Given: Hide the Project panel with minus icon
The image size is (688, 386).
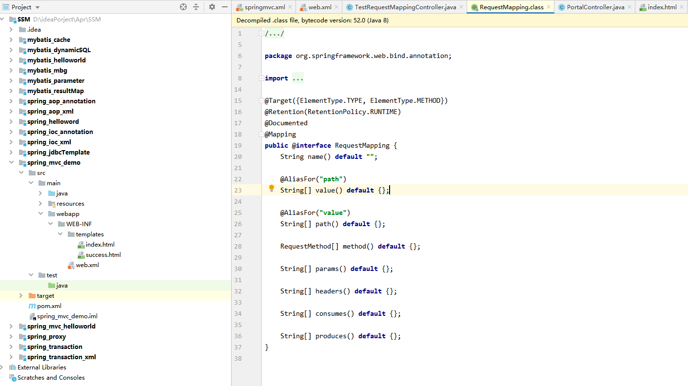Looking at the screenshot, I should 225,7.
